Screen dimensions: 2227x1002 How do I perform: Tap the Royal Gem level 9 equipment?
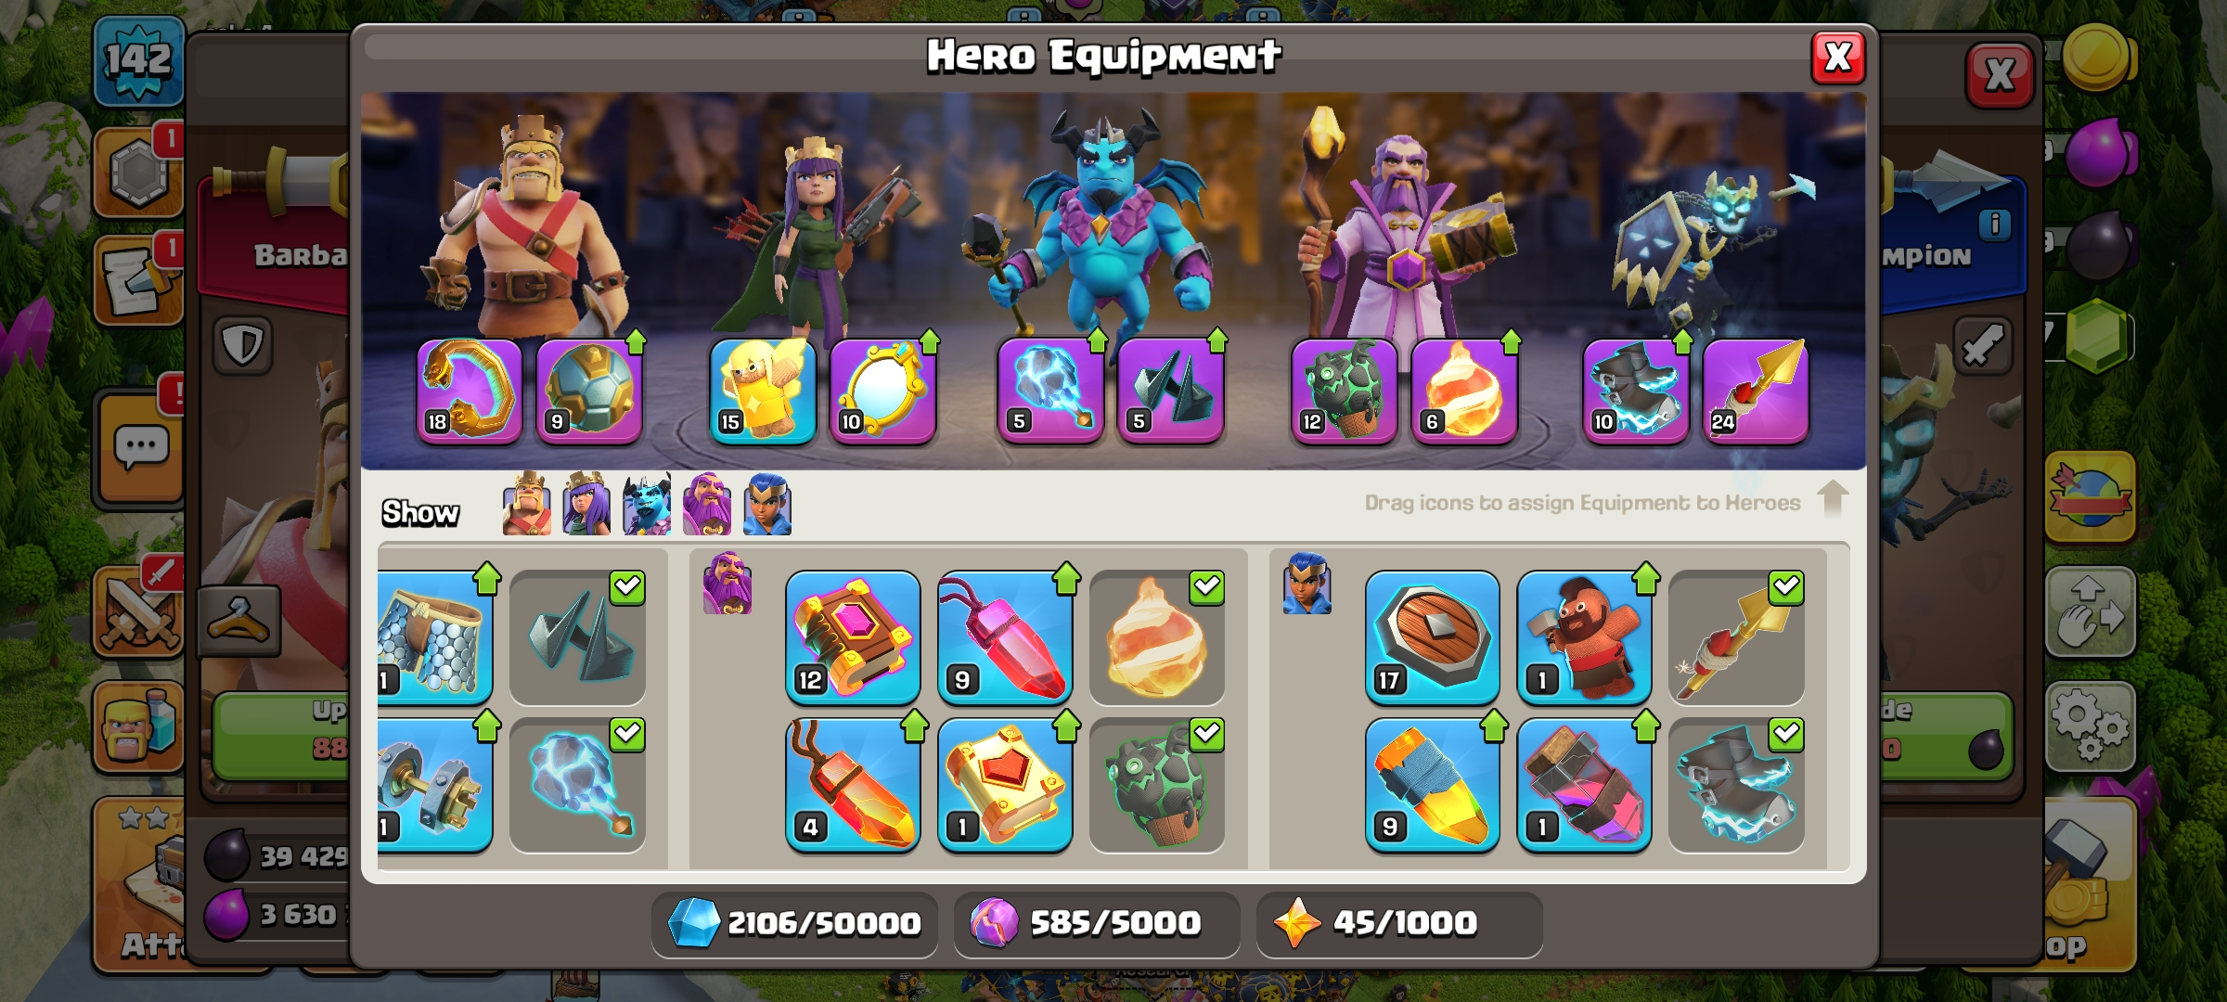click(x=1005, y=637)
